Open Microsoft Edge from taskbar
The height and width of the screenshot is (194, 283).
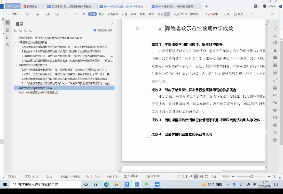point(106,184)
